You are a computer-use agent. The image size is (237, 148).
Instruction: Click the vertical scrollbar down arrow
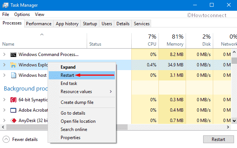coord(234,121)
